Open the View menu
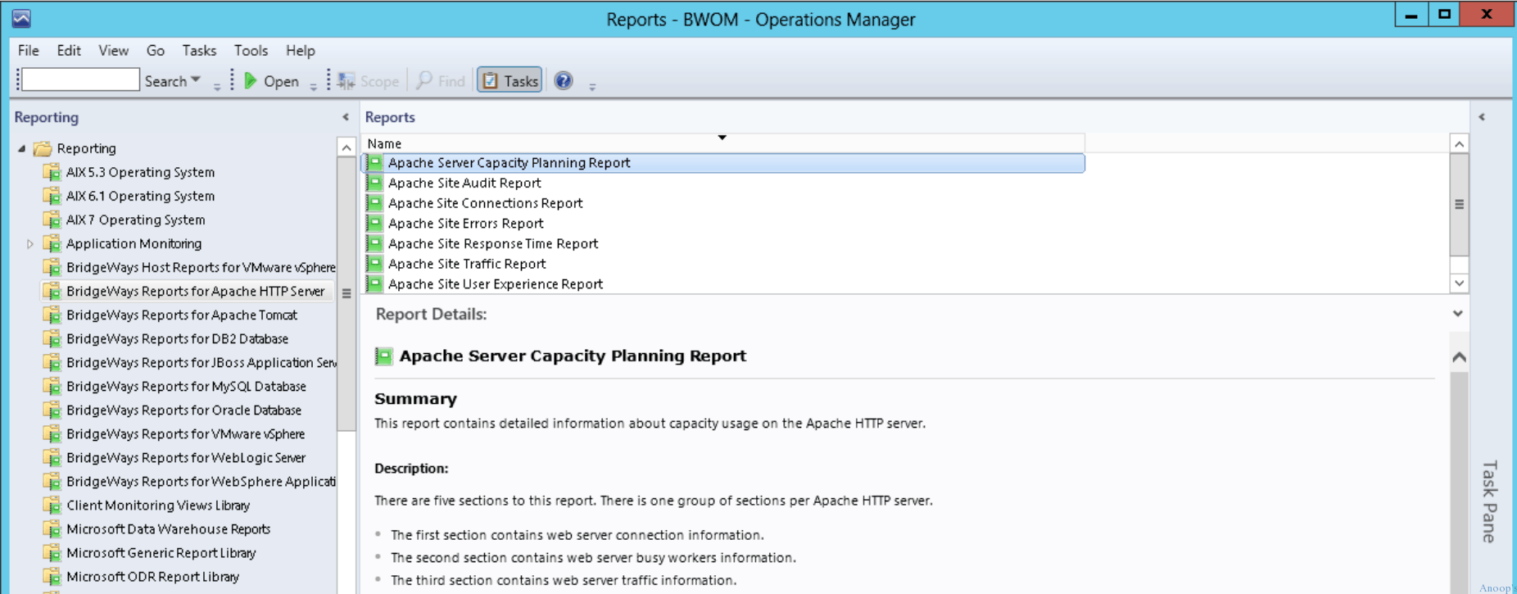 pos(114,51)
